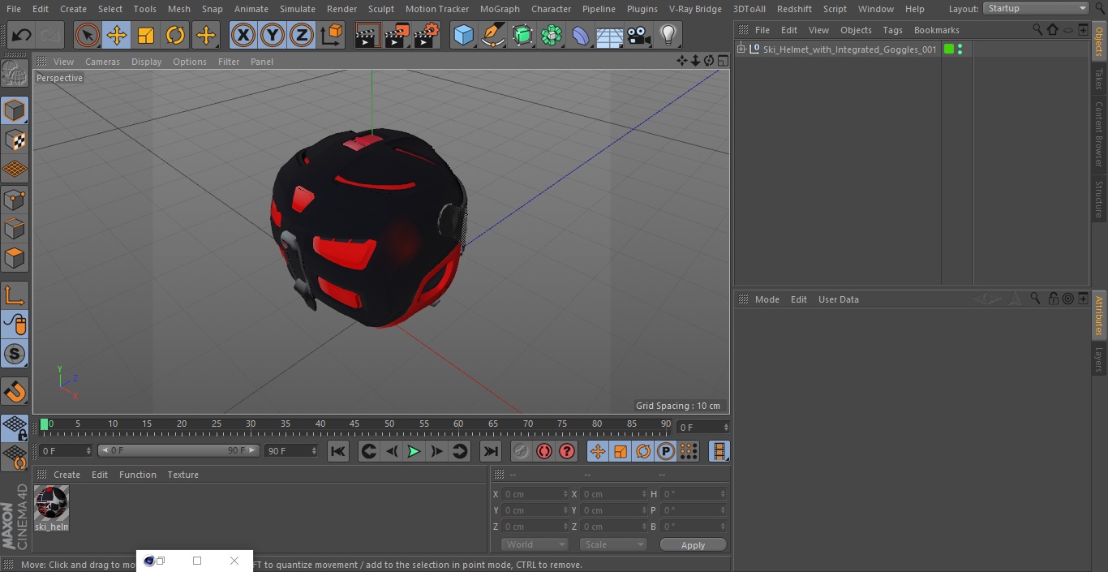
Task: Open the Layout dropdown showing Startup
Action: click(x=1037, y=8)
